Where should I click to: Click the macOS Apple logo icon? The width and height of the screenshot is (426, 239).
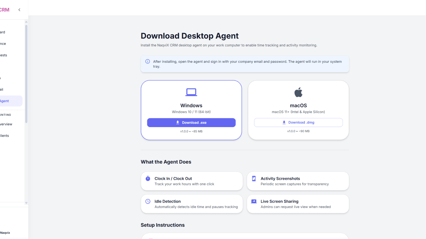tap(298, 92)
